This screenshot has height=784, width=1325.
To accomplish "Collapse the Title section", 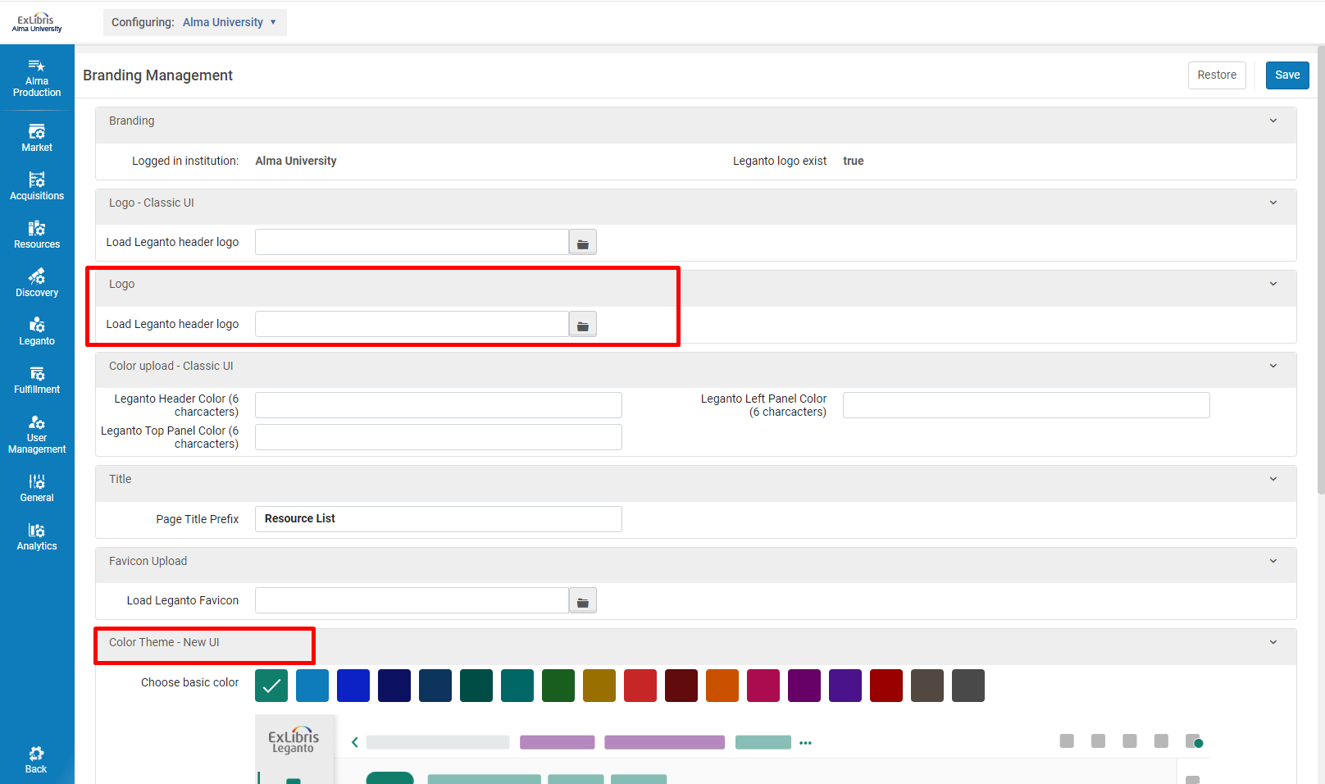I will click(x=1273, y=479).
